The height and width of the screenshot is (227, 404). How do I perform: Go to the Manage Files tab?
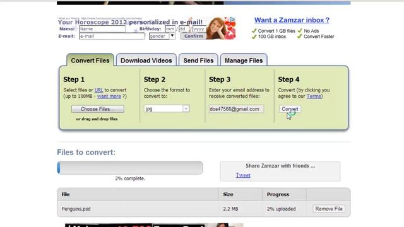tap(244, 61)
